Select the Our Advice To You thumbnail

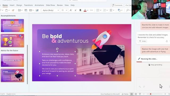(x=12, y=60)
